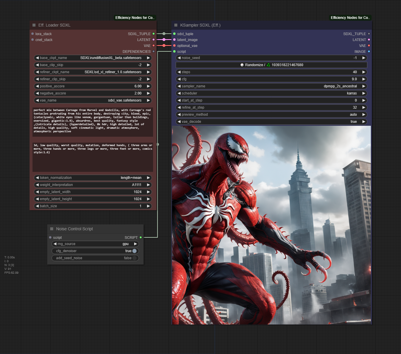Viewport: 401px width, 354px height.
Task: Click the IMAGE output port on KSampler
Action: tap(369, 51)
